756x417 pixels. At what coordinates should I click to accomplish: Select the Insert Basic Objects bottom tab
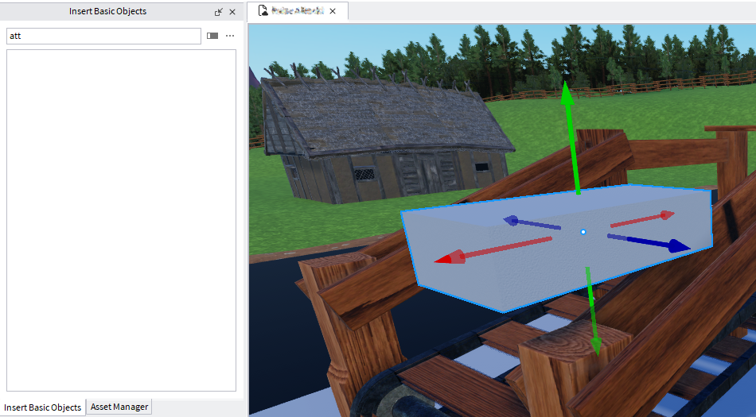pos(42,407)
